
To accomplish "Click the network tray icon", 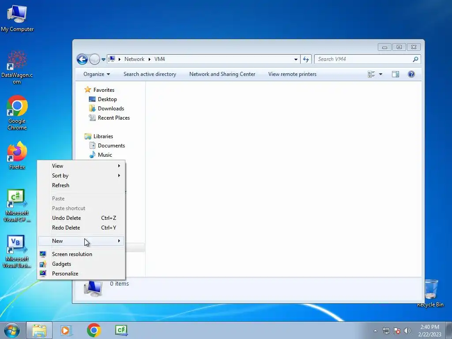I will (386, 331).
